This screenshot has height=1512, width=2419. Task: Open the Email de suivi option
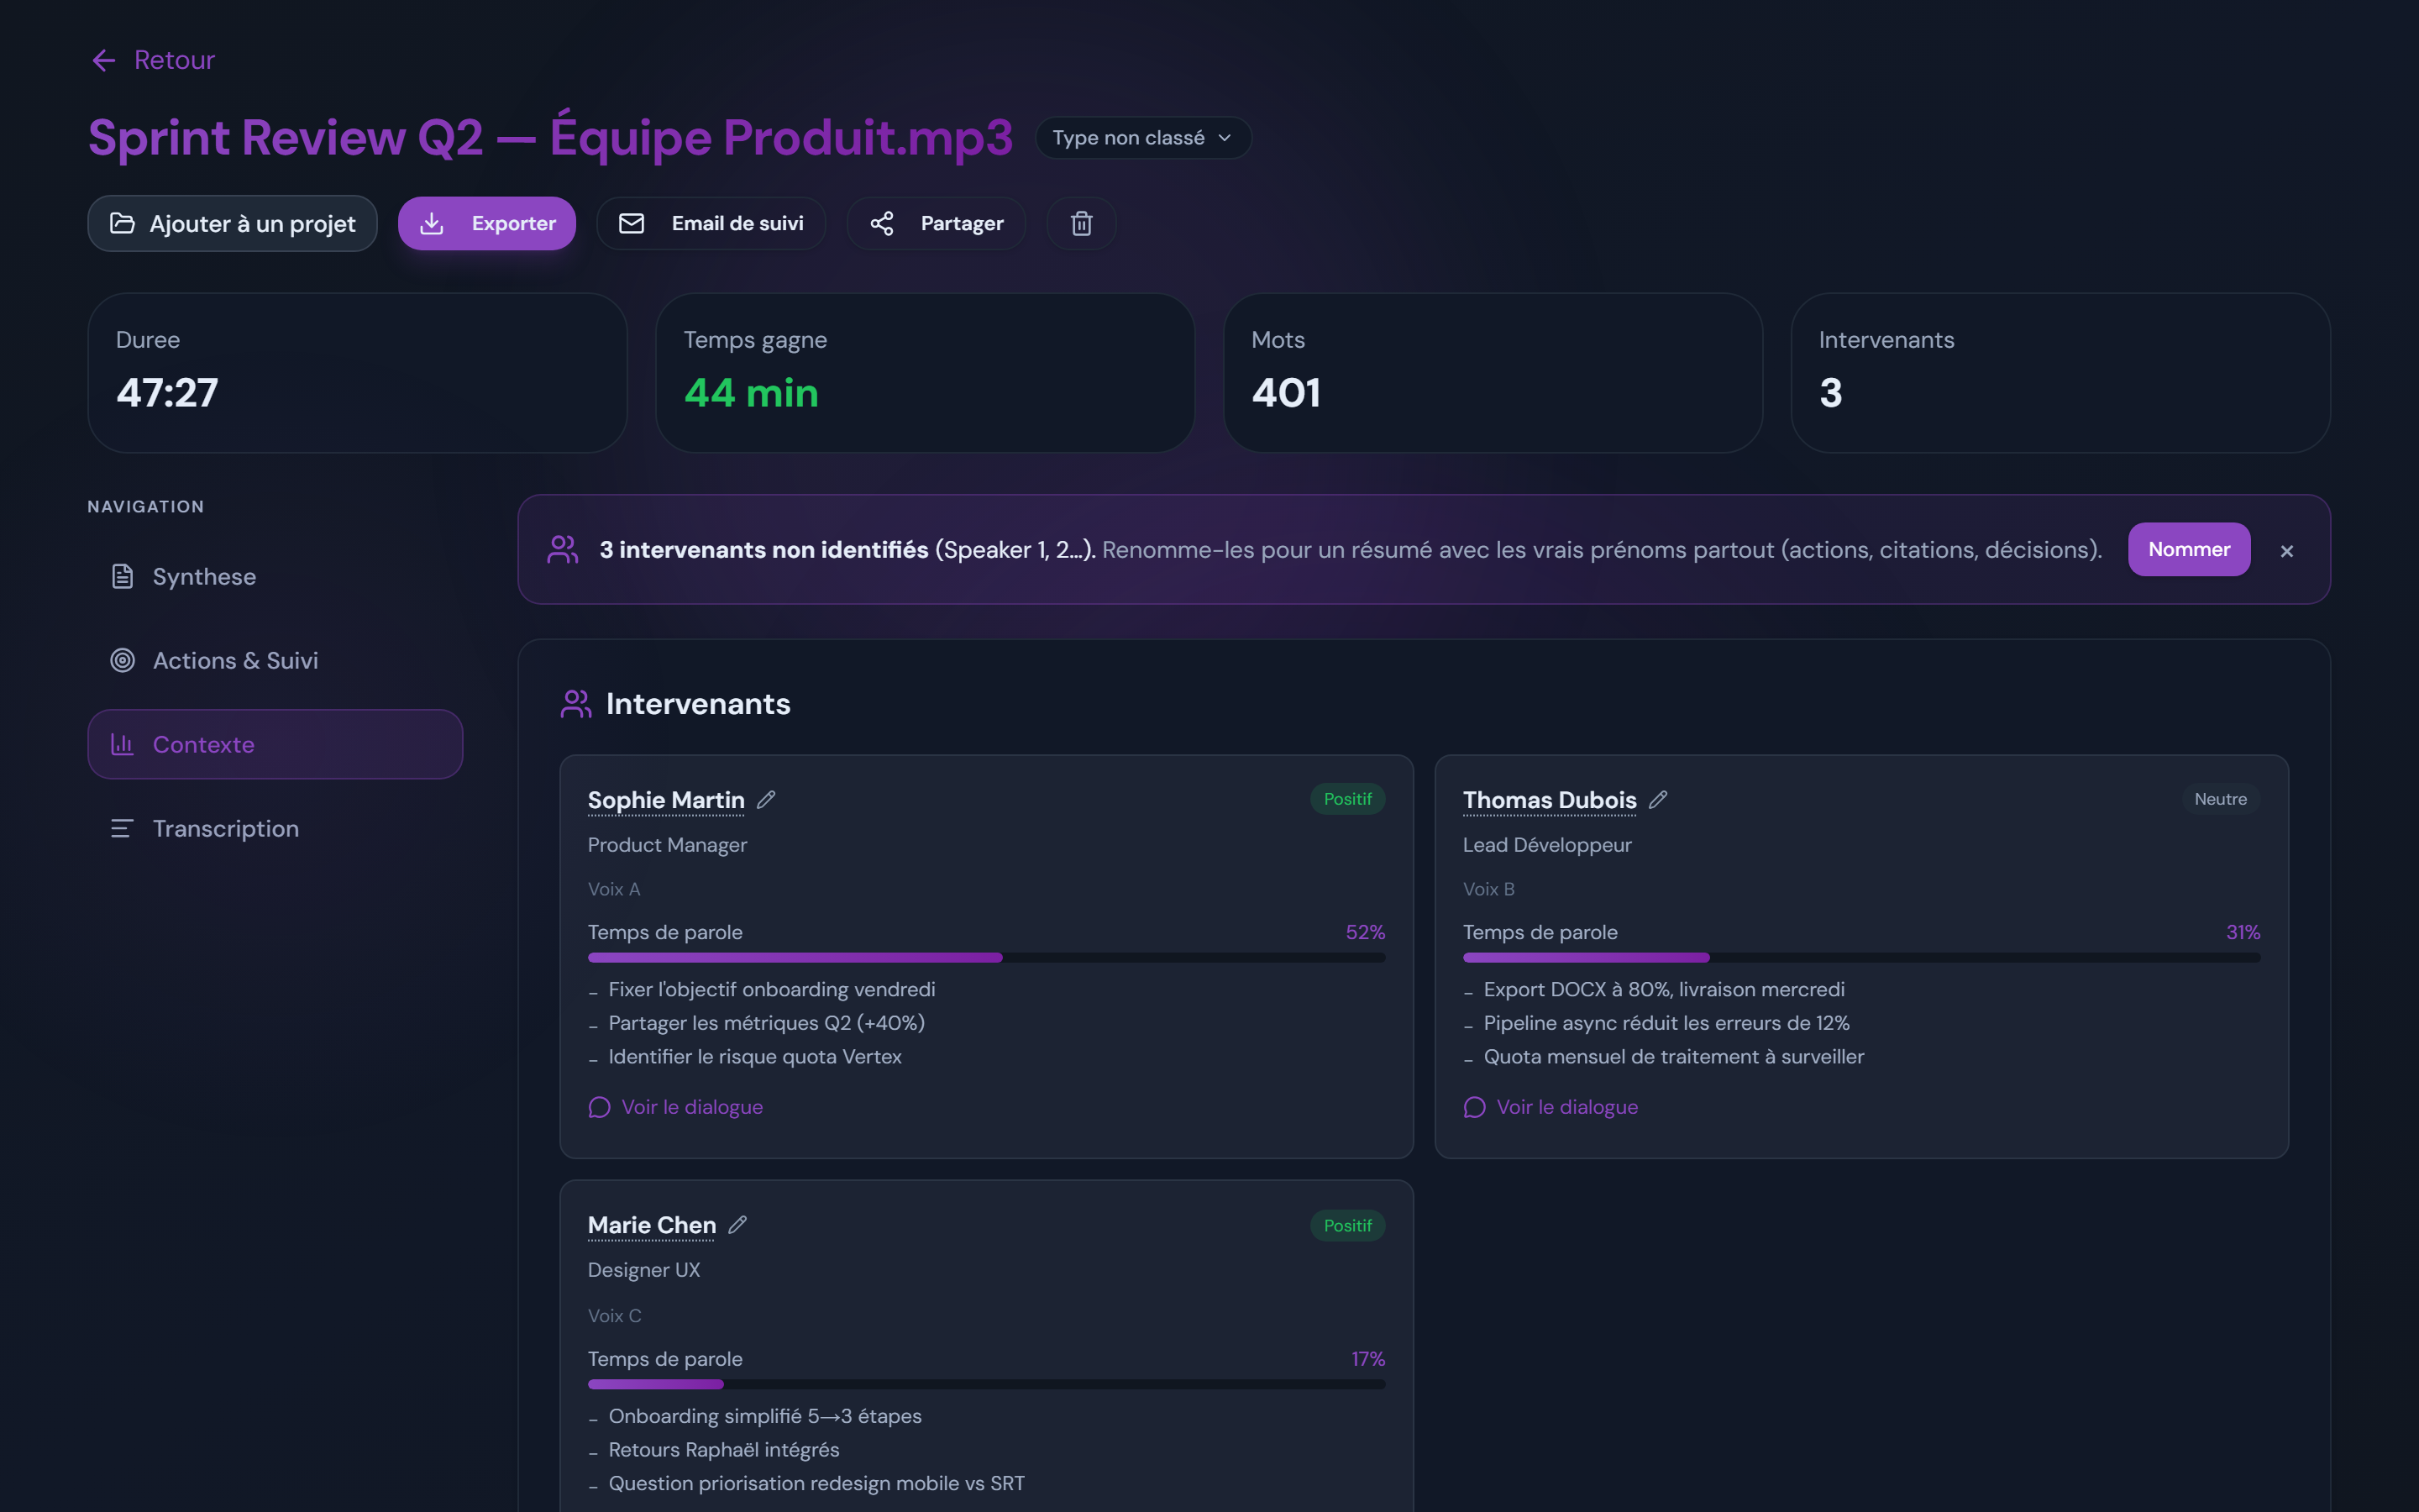[711, 223]
